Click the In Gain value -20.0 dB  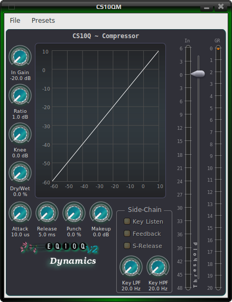tap(20, 78)
